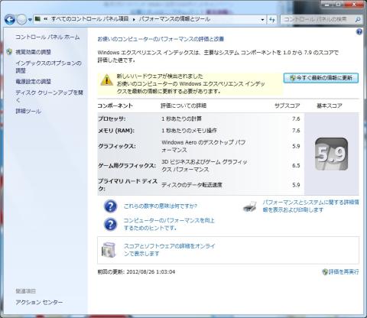Open 視覚効果の調整 link
367x318 pixels.
(33, 52)
